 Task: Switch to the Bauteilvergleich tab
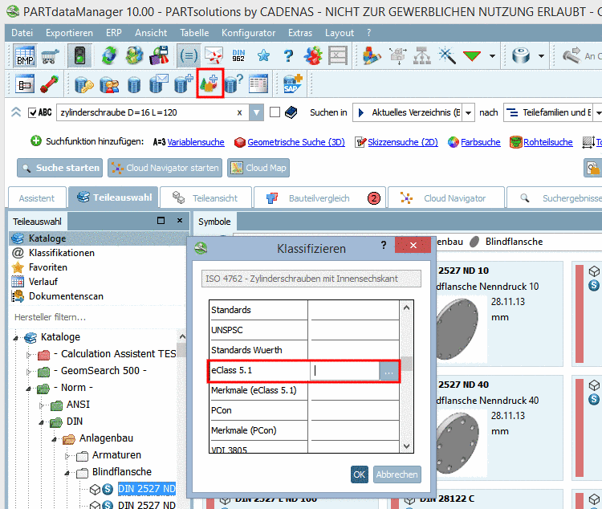[319, 197]
